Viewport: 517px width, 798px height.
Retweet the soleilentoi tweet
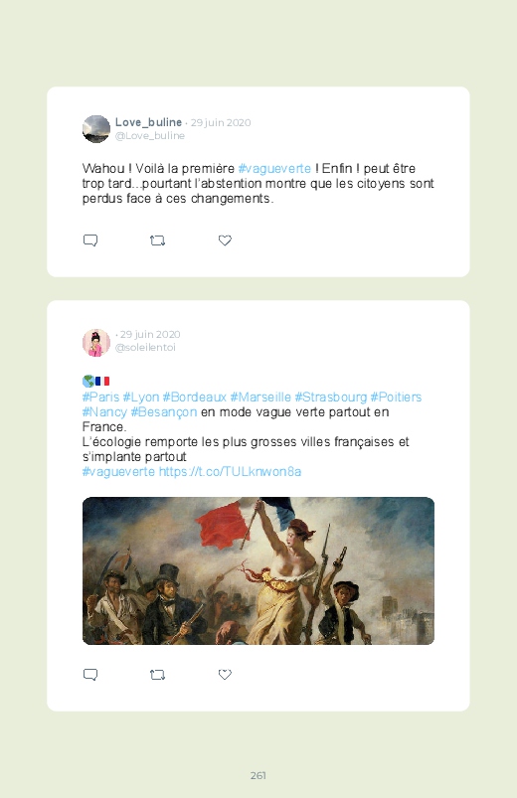click(157, 675)
